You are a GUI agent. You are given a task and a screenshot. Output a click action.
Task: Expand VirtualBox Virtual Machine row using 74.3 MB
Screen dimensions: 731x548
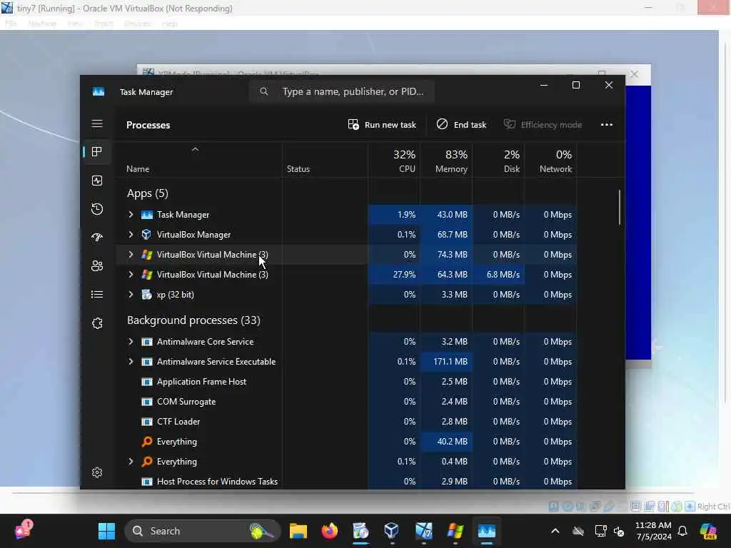131,255
